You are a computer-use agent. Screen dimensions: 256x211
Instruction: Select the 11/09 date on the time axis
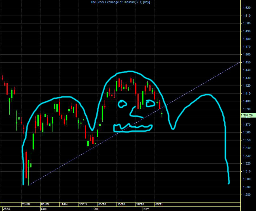click(x=64, y=204)
